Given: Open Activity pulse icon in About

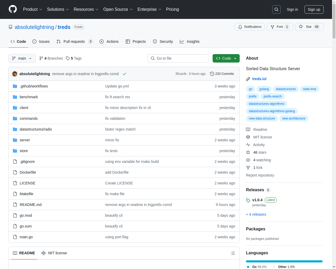Looking at the screenshot, I should pos(248,145).
